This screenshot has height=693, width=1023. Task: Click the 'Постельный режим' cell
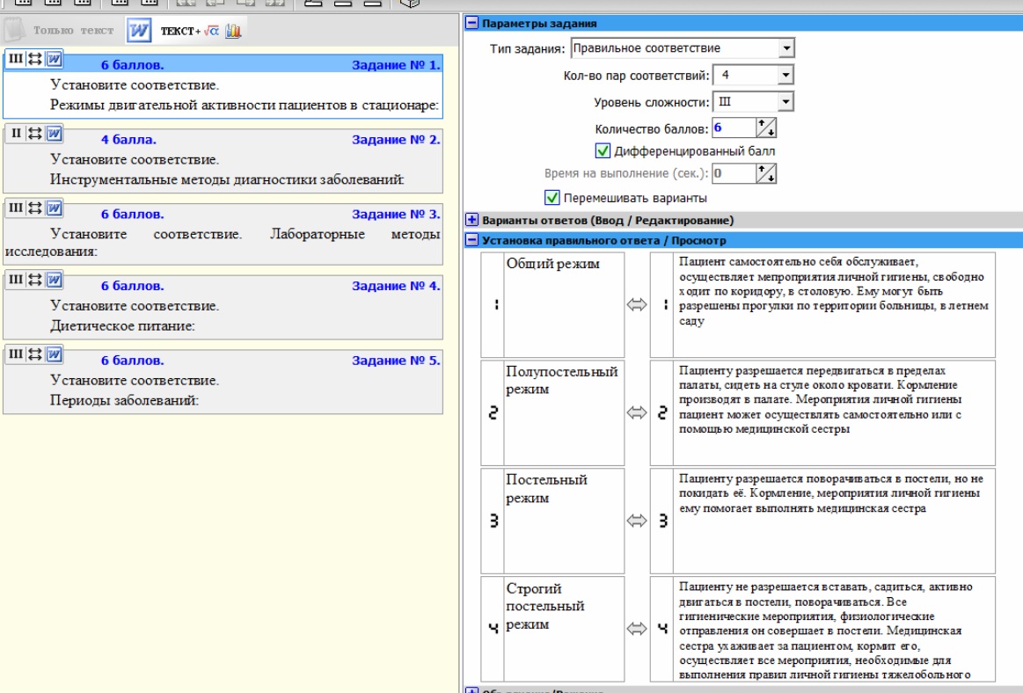pos(564,521)
